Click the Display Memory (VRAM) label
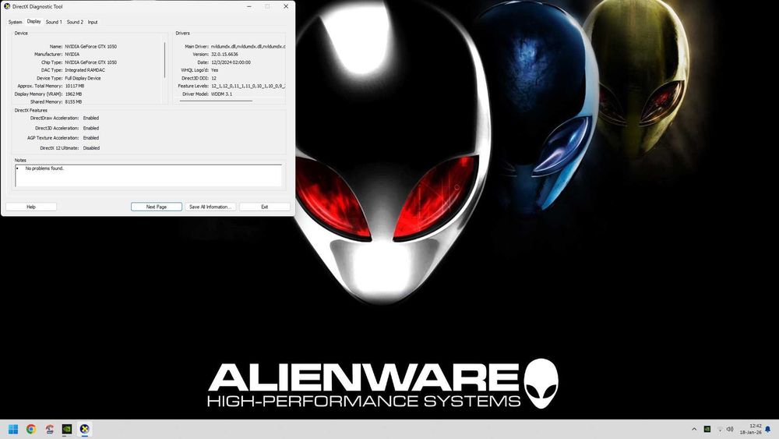 tap(38, 94)
